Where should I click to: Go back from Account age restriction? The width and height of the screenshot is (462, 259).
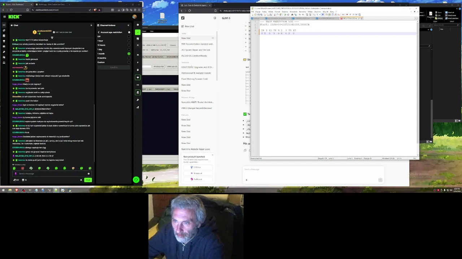click(x=99, y=32)
